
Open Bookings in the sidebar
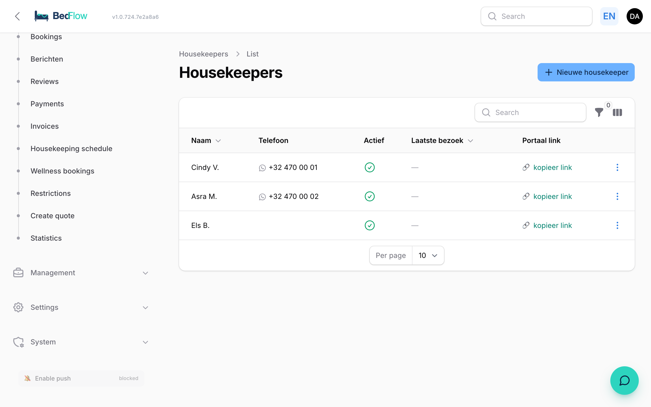click(x=46, y=37)
